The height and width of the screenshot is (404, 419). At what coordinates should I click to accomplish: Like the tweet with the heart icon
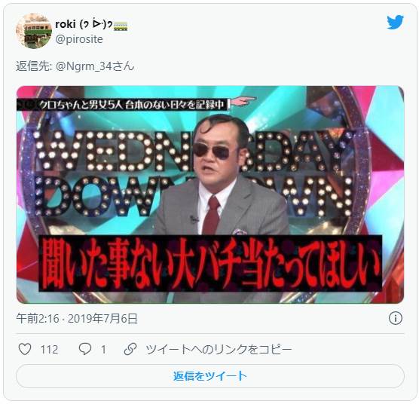25,349
